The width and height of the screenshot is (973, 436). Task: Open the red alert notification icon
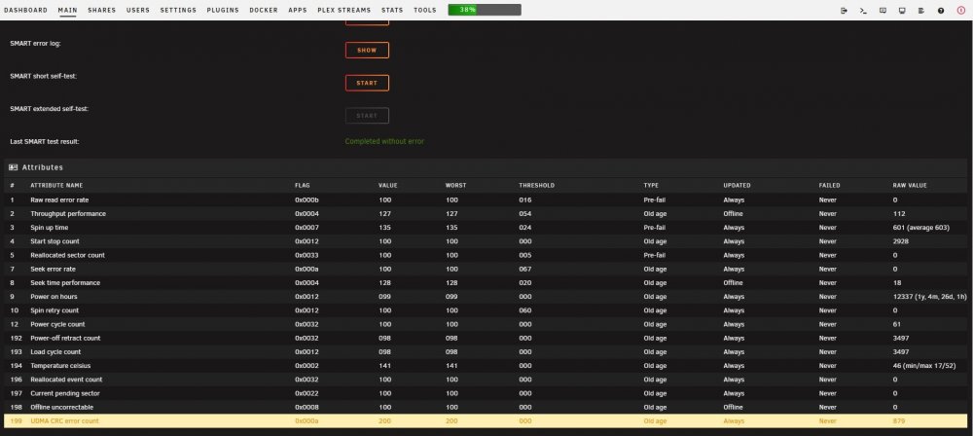click(x=961, y=11)
